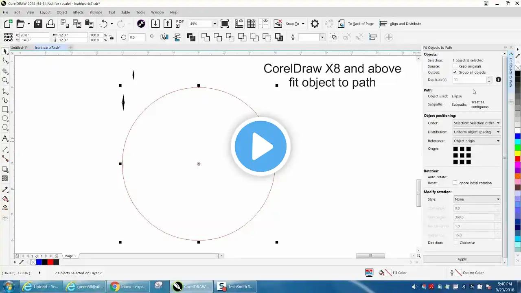Activate the Text tool
This screenshot has width=521, height=293.
pos(5,138)
